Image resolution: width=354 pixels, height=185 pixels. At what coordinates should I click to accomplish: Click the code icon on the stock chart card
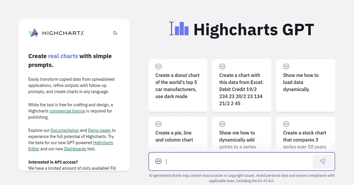click(286, 124)
